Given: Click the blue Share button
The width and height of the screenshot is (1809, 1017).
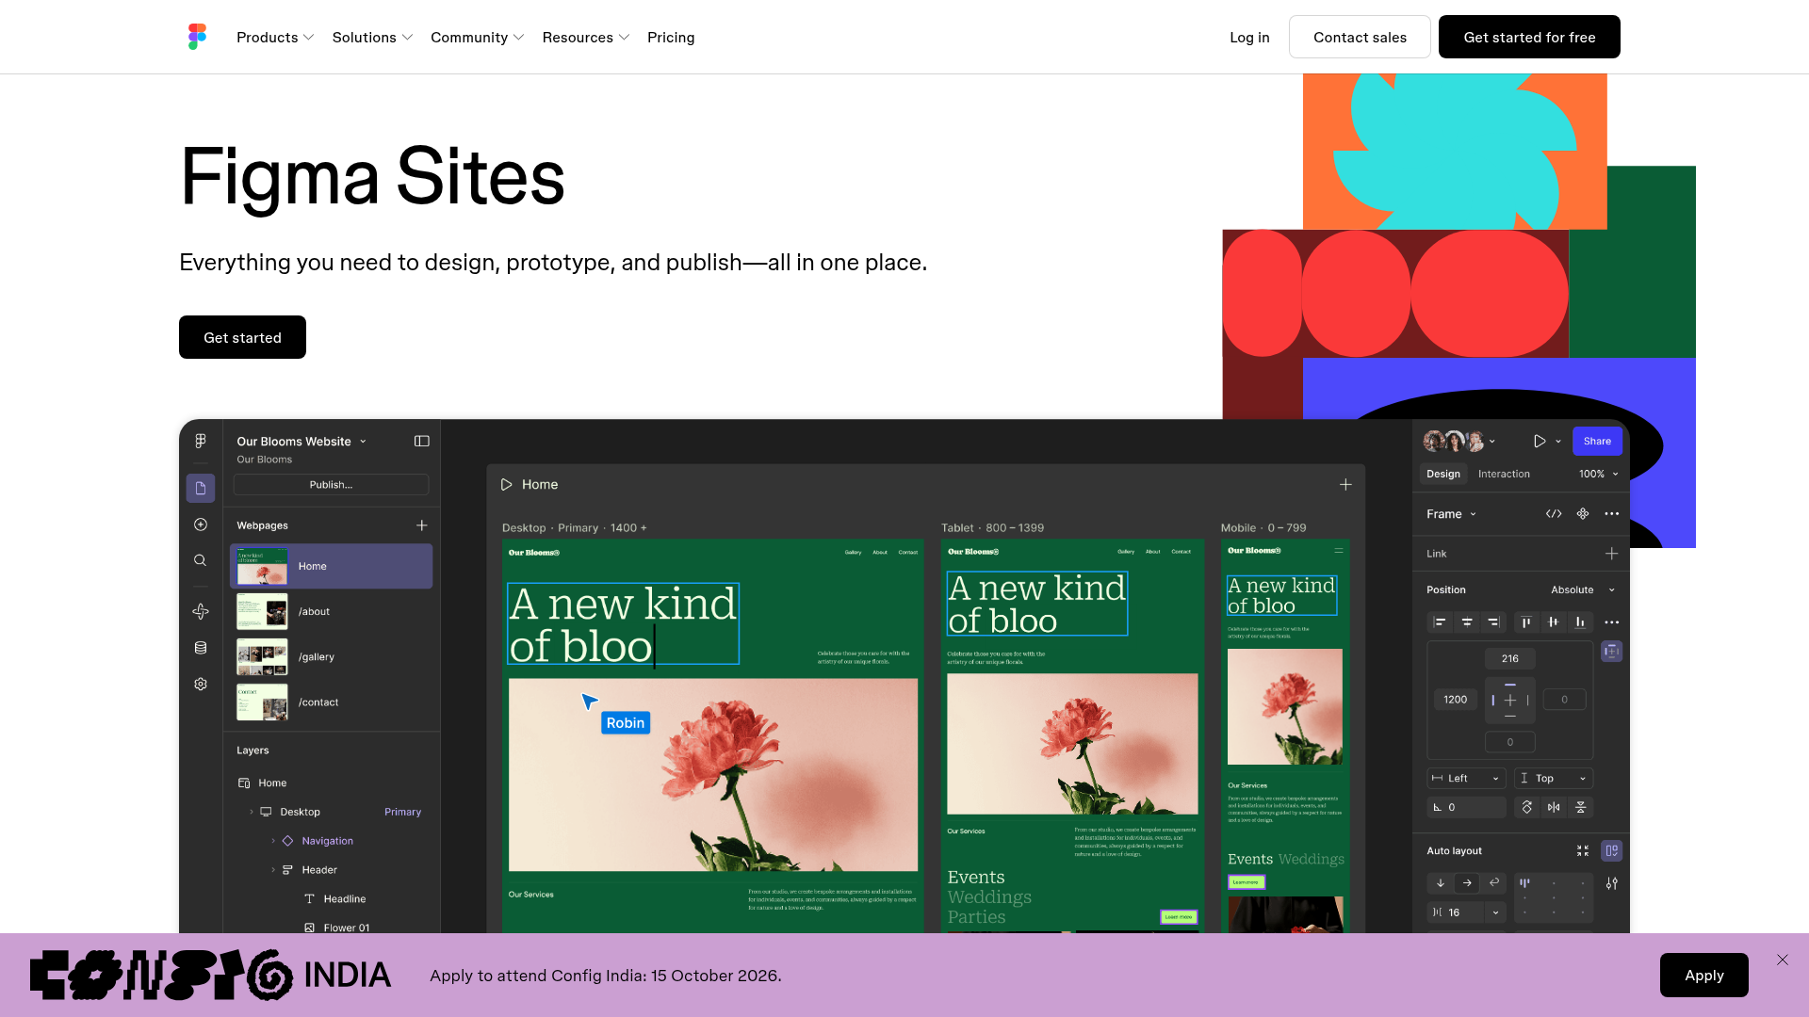Looking at the screenshot, I should (1597, 441).
